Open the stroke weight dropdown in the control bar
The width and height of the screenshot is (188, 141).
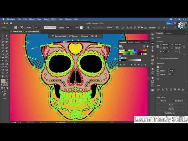pyautogui.click(x=42, y=28)
